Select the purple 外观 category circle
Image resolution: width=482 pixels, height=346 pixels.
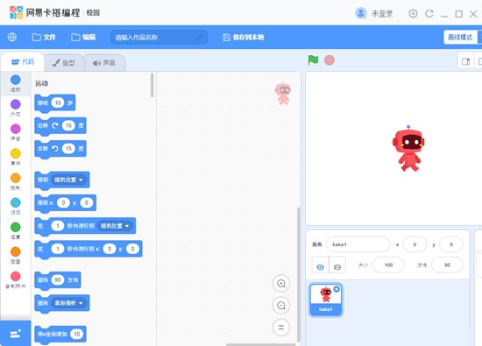(x=16, y=104)
